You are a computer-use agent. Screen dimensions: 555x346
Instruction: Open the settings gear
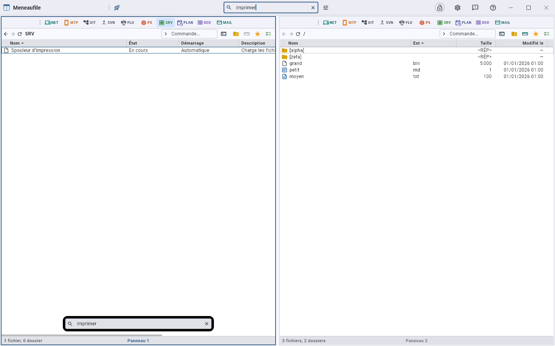coord(457,8)
